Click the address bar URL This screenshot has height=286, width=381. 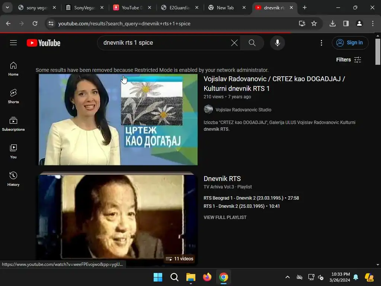click(124, 23)
